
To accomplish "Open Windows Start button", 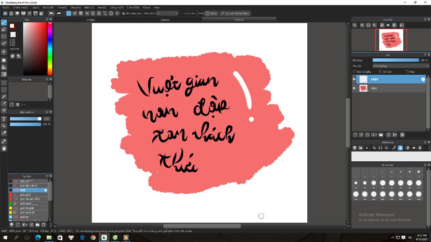I will click(x=5, y=238).
